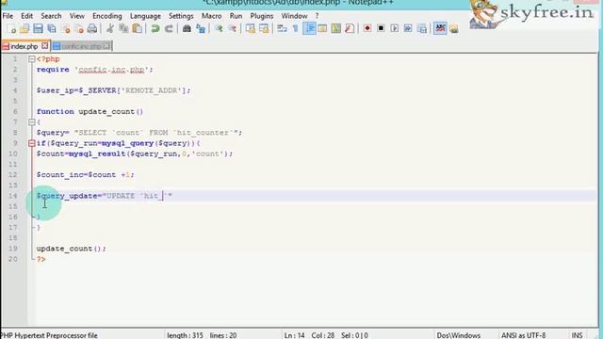
Task: Click the Save All icon
Action: 52,29
